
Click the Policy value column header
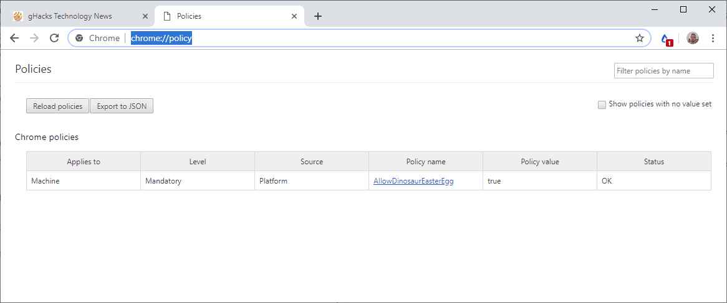[540, 161]
